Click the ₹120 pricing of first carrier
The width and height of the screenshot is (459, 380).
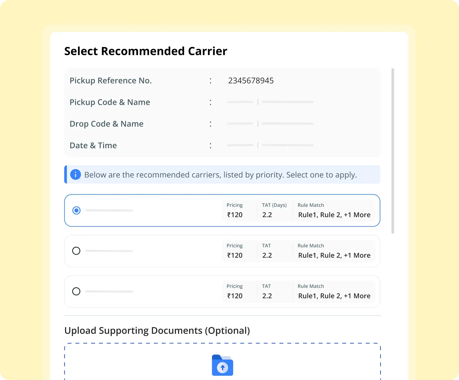point(235,215)
